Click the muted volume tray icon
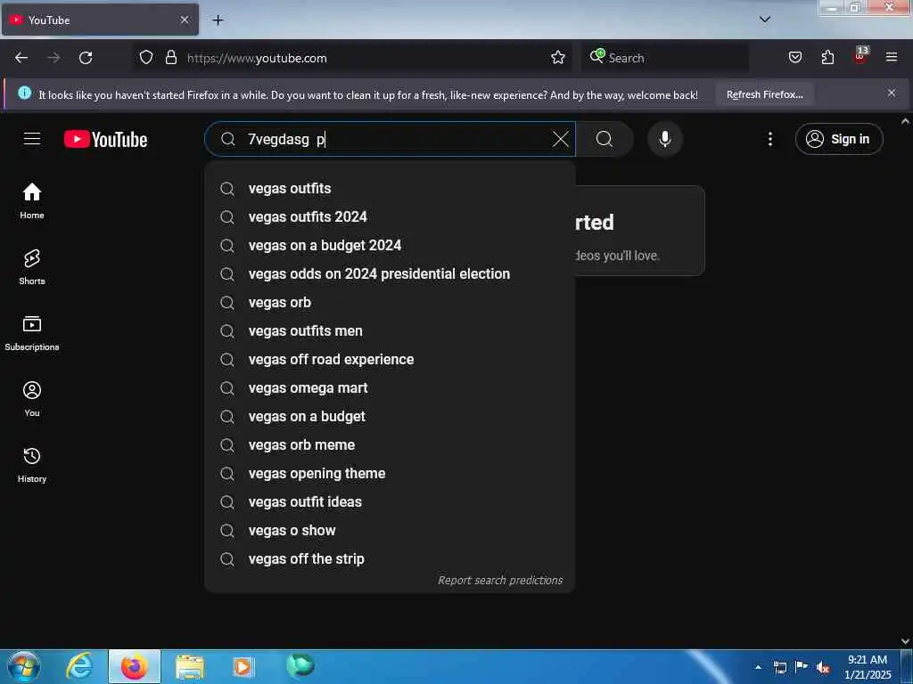Viewport: 913px width, 684px height. pyautogui.click(x=823, y=667)
